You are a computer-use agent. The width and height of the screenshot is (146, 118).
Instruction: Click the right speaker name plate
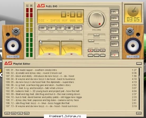point(133,57)
